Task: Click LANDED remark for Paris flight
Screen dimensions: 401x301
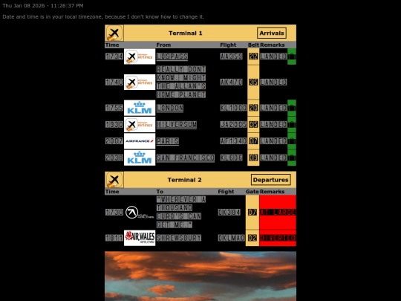Action: pyautogui.click(x=273, y=141)
